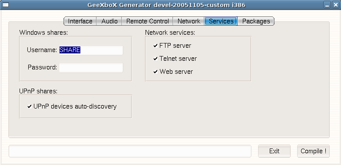
Task: Open the Packages tab
Action: point(256,21)
